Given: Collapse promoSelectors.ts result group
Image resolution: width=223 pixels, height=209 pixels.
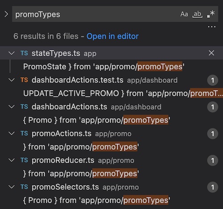Looking at the screenshot, I should pos(12,187).
